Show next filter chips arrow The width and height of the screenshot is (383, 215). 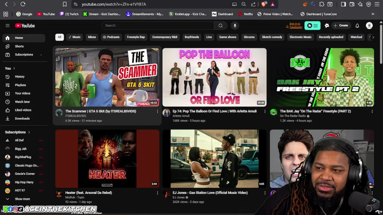pyautogui.click(x=373, y=37)
